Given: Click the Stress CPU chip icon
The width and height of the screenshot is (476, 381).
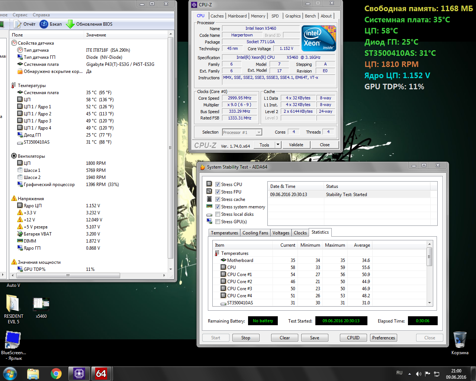Looking at the screenshot, I should tap(209, 184).
